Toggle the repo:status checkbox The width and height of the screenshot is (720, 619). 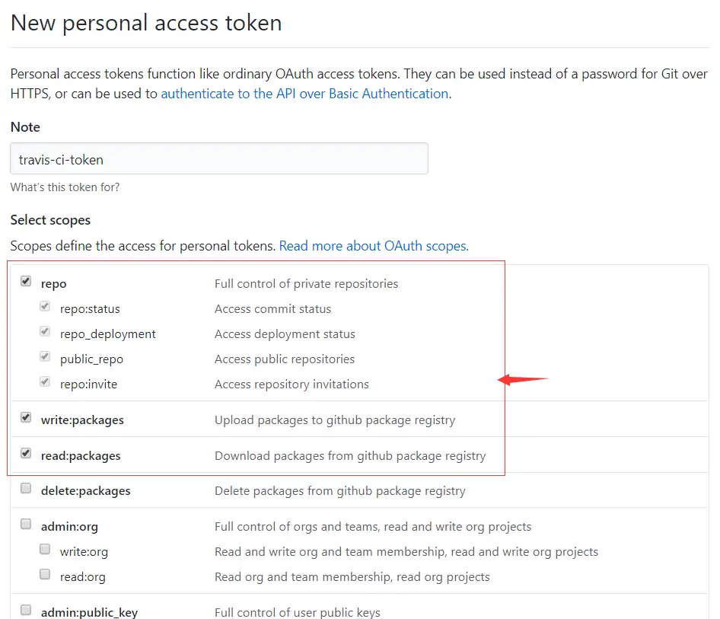coord(46,308)
